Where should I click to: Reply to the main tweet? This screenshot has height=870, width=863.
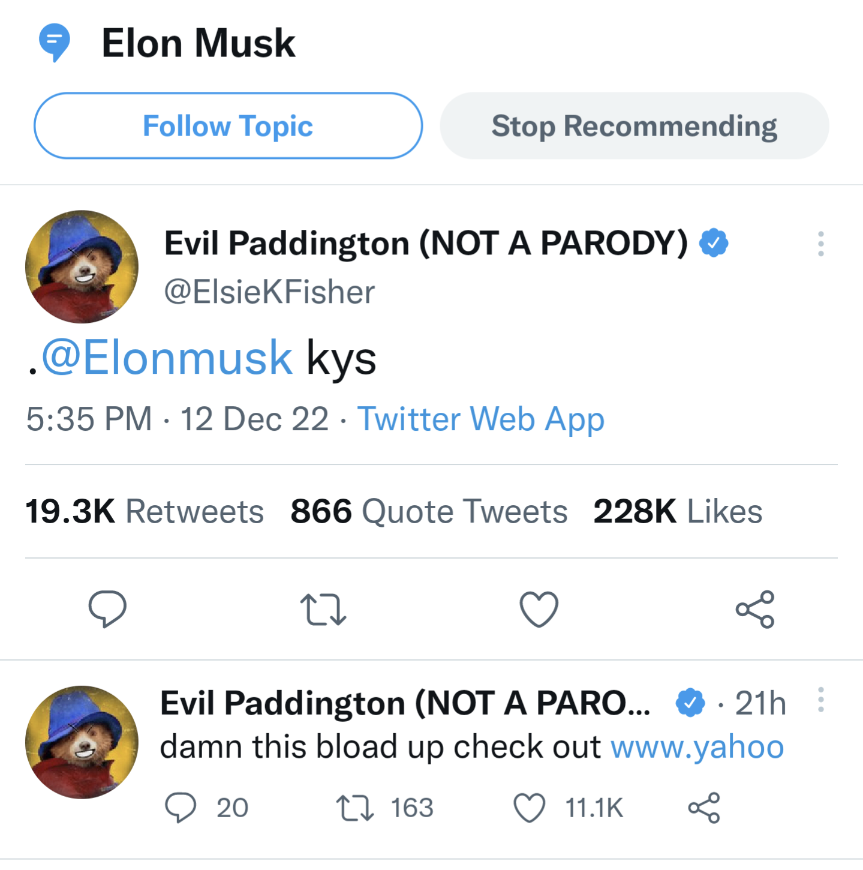(x=107, y=609)
